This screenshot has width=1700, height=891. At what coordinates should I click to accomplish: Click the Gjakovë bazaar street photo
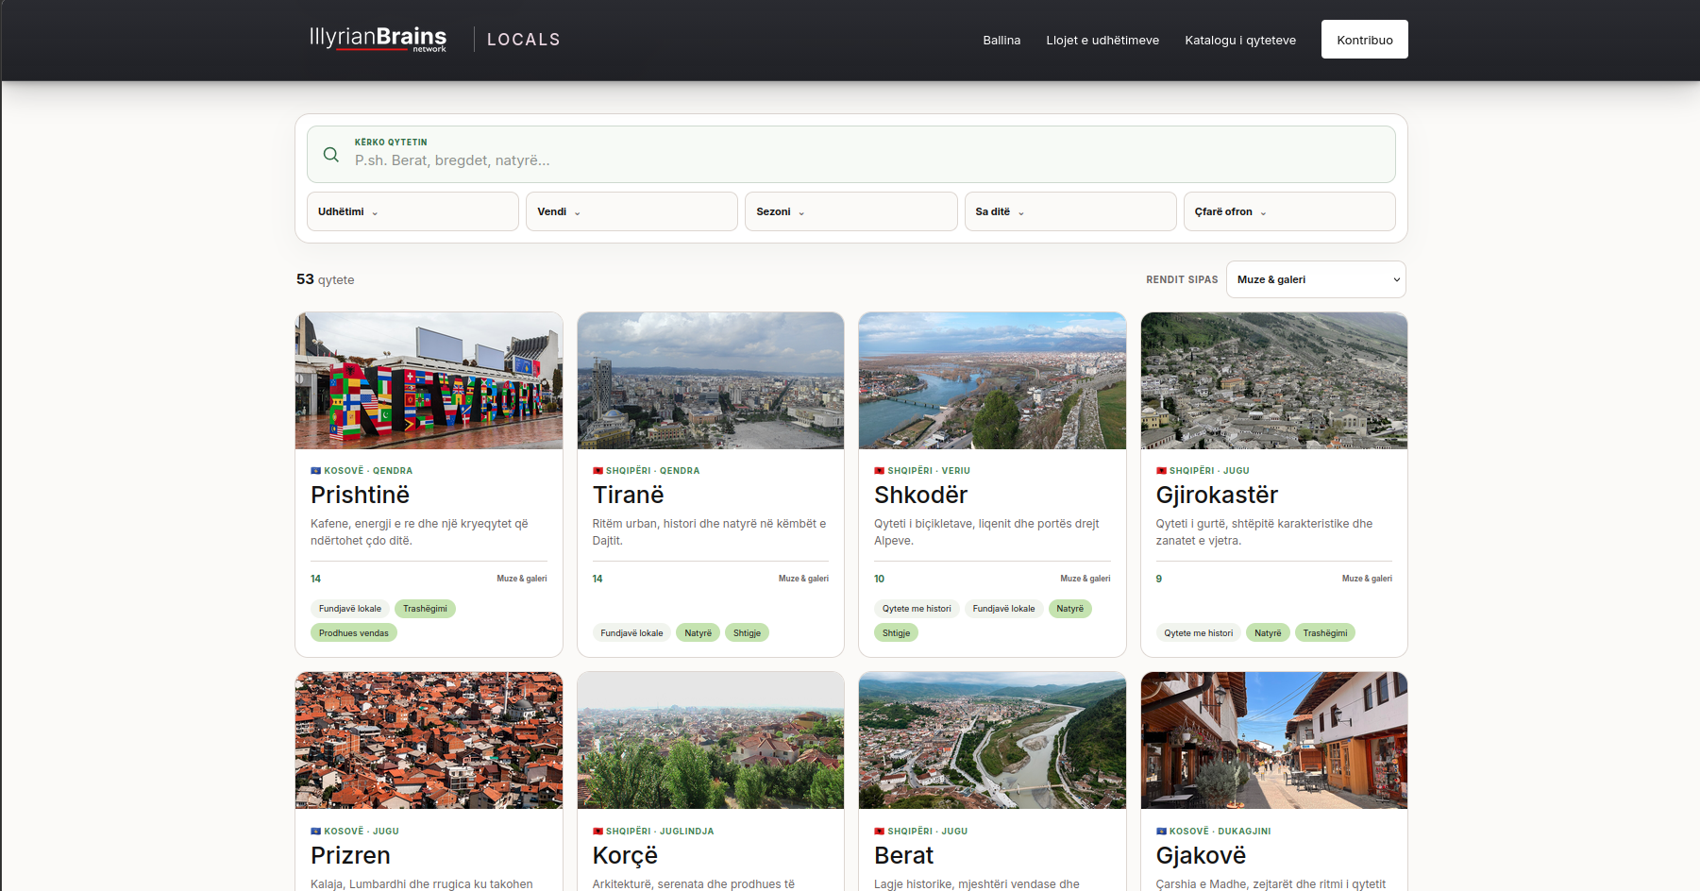coord(1273,740)
